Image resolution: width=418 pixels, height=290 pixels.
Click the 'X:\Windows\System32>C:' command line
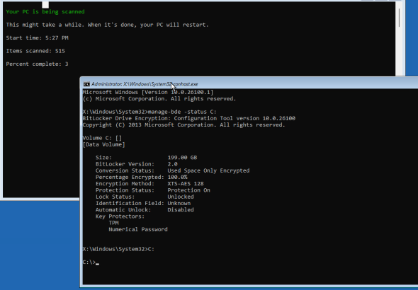click(x=118, y=249)
